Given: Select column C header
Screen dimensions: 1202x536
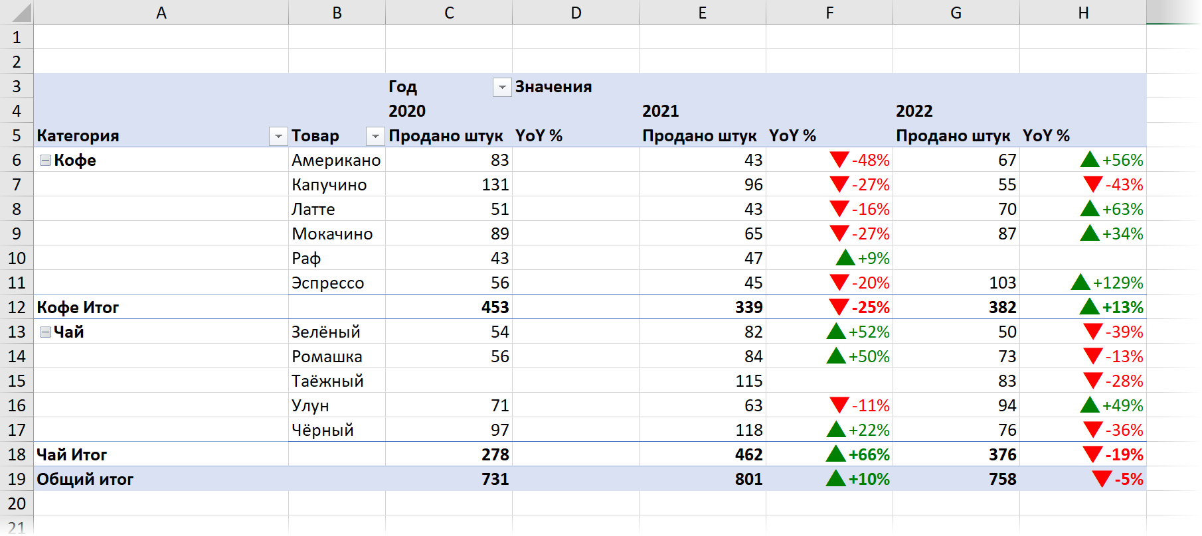Looking at the screenshot, I should (449, 13).
